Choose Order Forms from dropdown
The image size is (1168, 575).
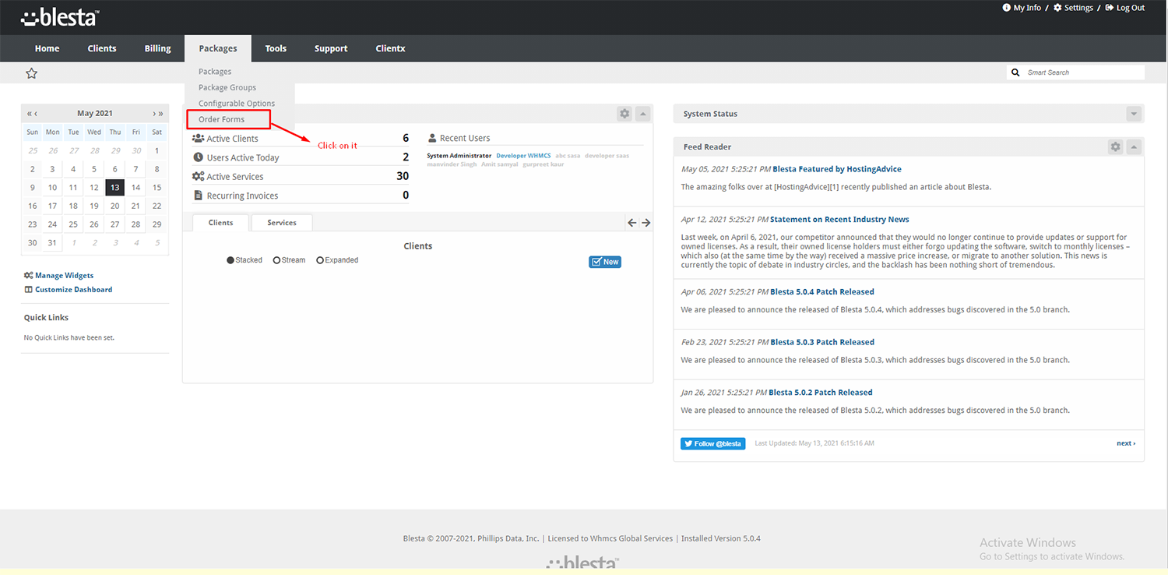click(221, 119)
